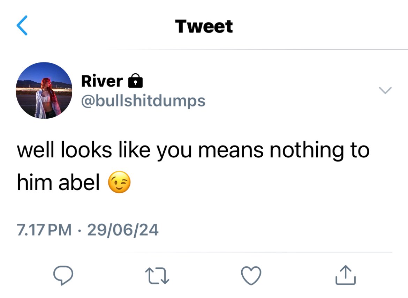Retweet this tweet with arrows icon
Viewport: 408px width, 298px height.
click(x=157, y=276)
